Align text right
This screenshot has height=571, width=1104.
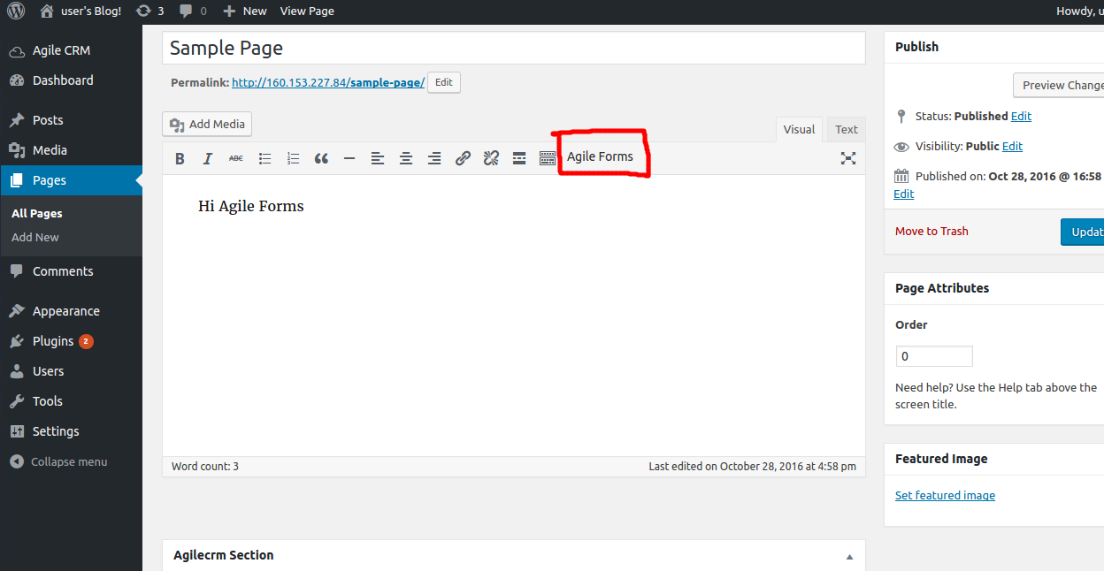coord(434,158)
